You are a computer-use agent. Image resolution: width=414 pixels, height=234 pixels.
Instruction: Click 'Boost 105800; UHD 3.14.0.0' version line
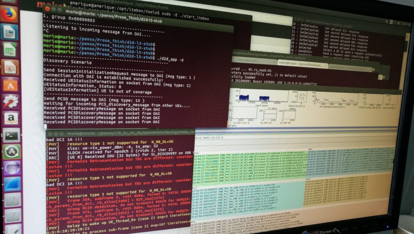point(274,83)
